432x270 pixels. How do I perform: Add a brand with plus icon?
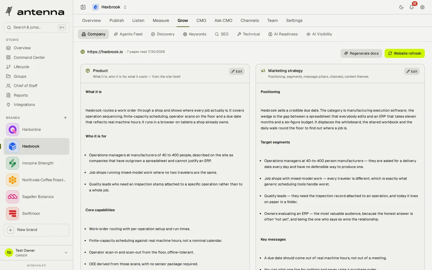65,118
